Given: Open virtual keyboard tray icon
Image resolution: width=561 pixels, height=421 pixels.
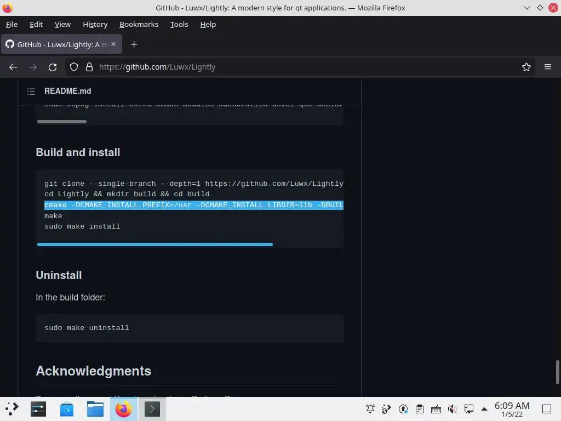Looking at the screenshot, I should 436,409.
